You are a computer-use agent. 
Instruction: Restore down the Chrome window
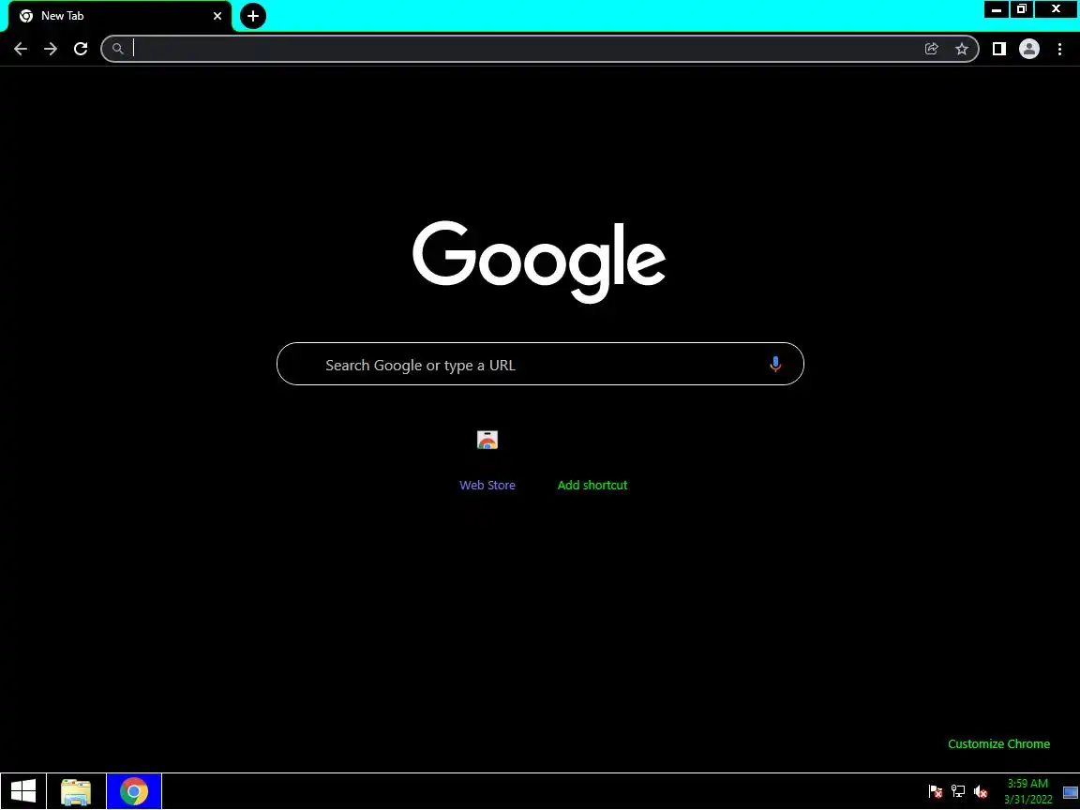click(x=1022, y=9)
